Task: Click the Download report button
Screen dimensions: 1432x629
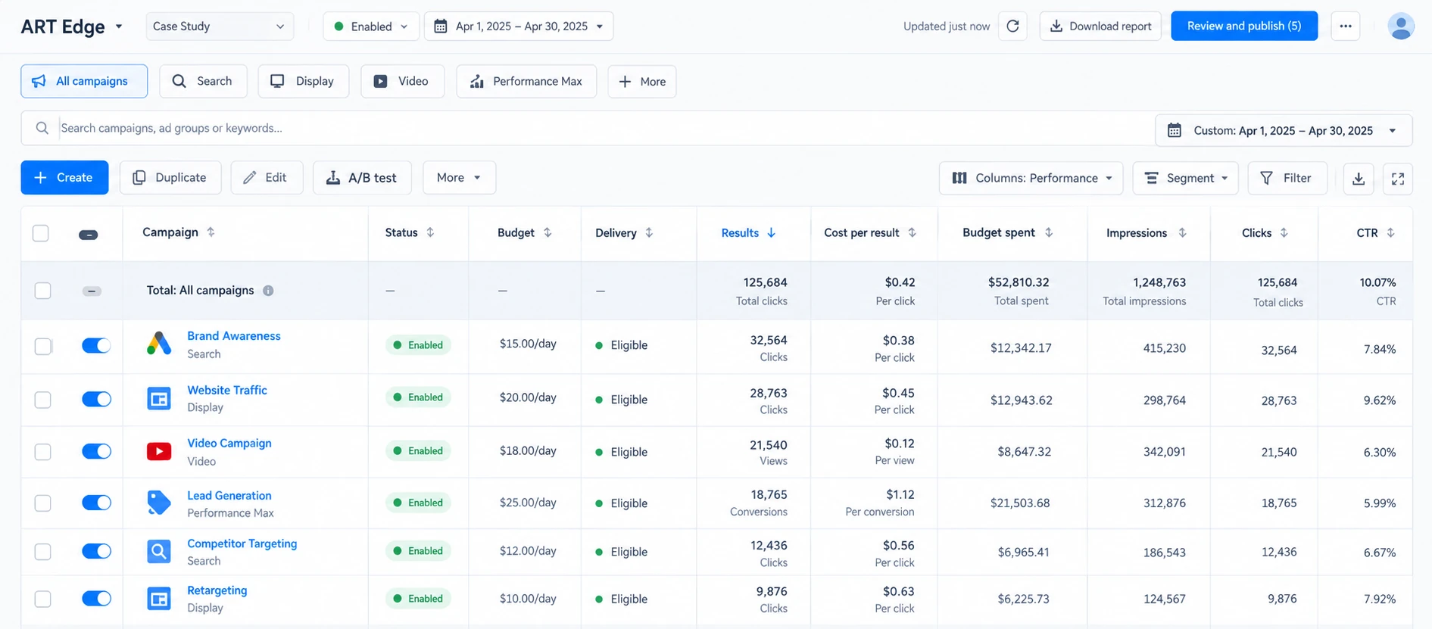Action: coord(1100,26)
